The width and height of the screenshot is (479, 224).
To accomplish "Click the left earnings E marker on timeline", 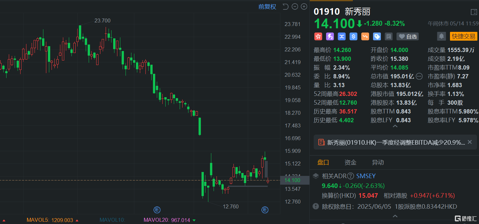I will pos(157,210).
